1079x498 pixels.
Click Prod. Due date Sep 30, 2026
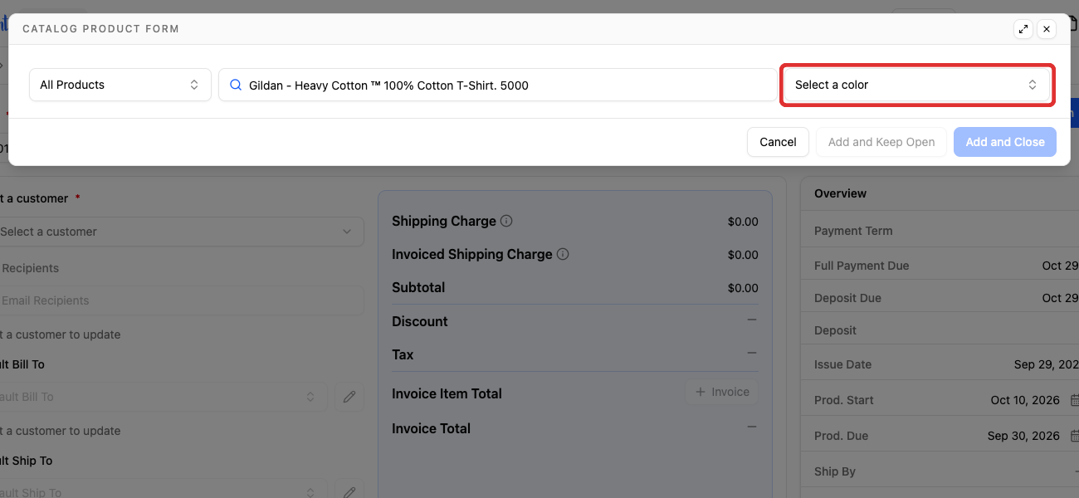click(1023, 436)
